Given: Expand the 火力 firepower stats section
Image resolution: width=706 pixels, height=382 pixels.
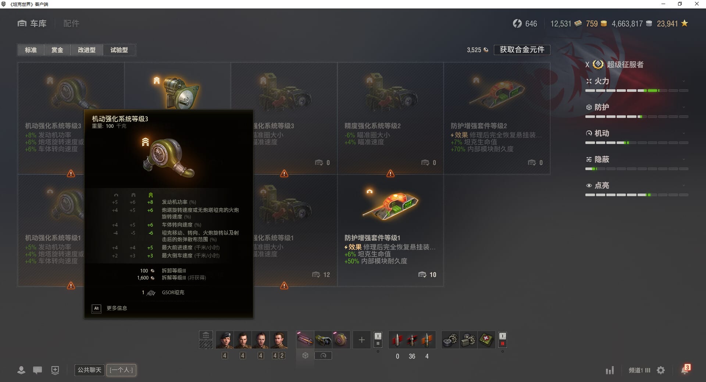Looking at the screenshot, I should [637, 82].
